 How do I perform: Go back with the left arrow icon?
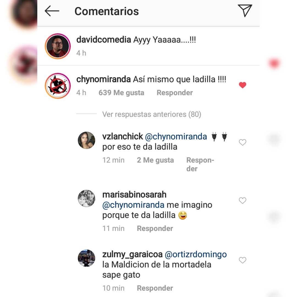pyautogui.click(x=52, y=11)
